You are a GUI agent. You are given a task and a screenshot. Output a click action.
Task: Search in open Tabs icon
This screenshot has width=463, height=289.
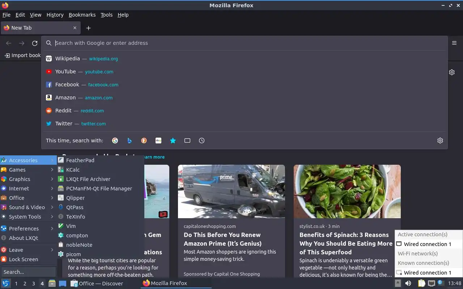tap(187, 141)
